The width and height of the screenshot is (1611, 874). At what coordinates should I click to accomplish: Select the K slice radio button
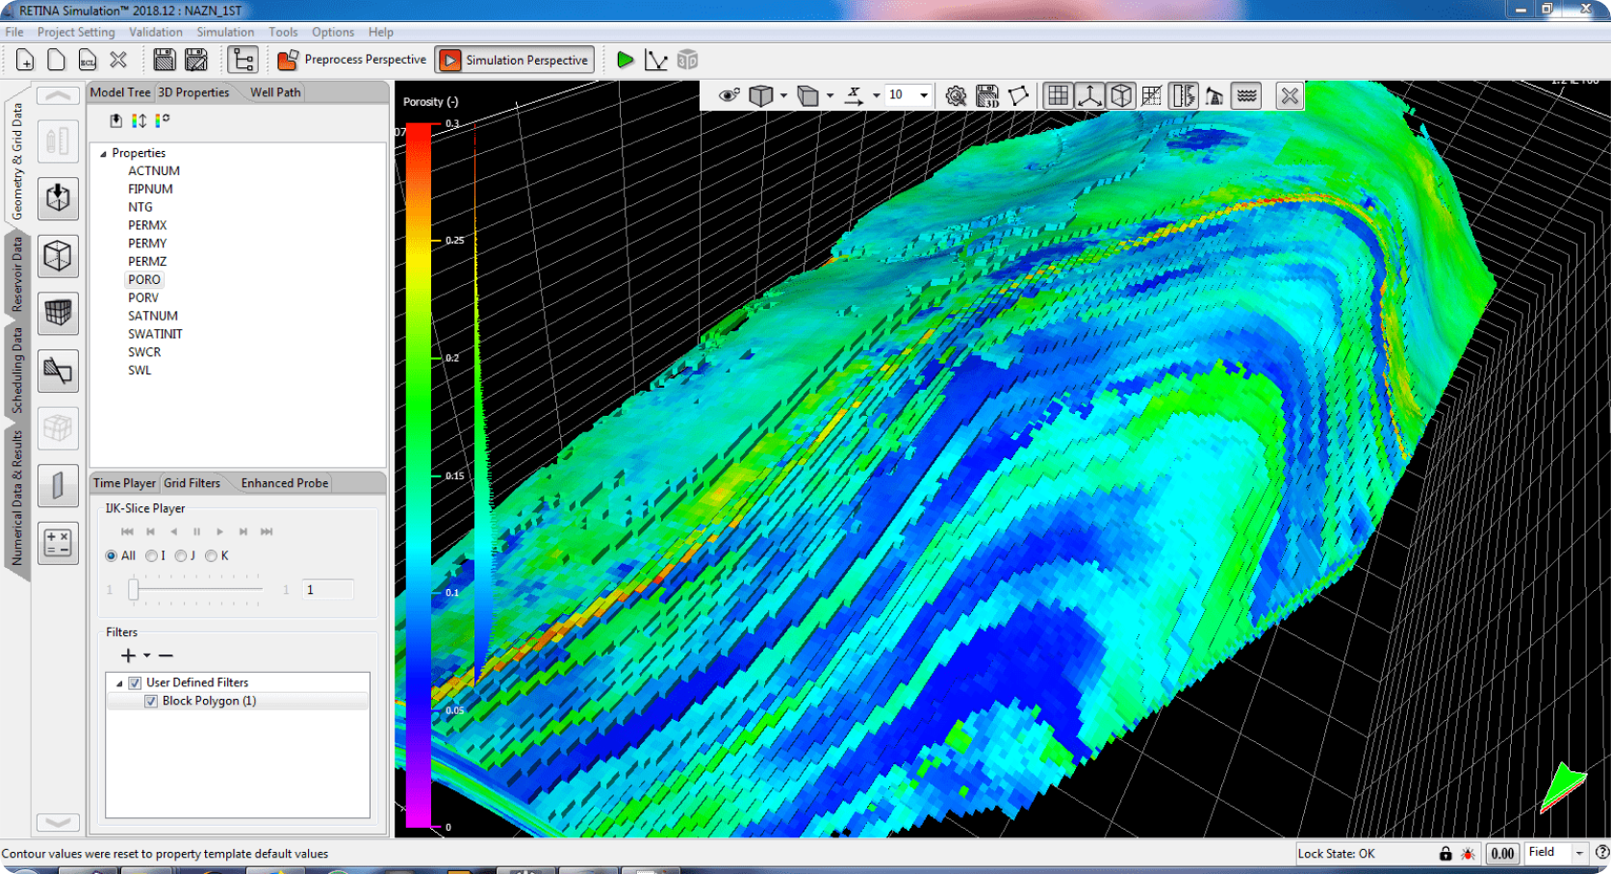point(211,555)
